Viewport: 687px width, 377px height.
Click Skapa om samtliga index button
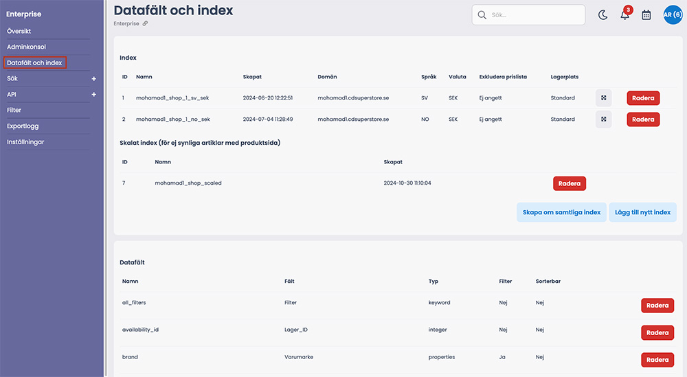(561, 212)
